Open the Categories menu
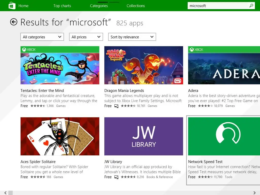Screen dimensions: 260x195 [99, 6]
